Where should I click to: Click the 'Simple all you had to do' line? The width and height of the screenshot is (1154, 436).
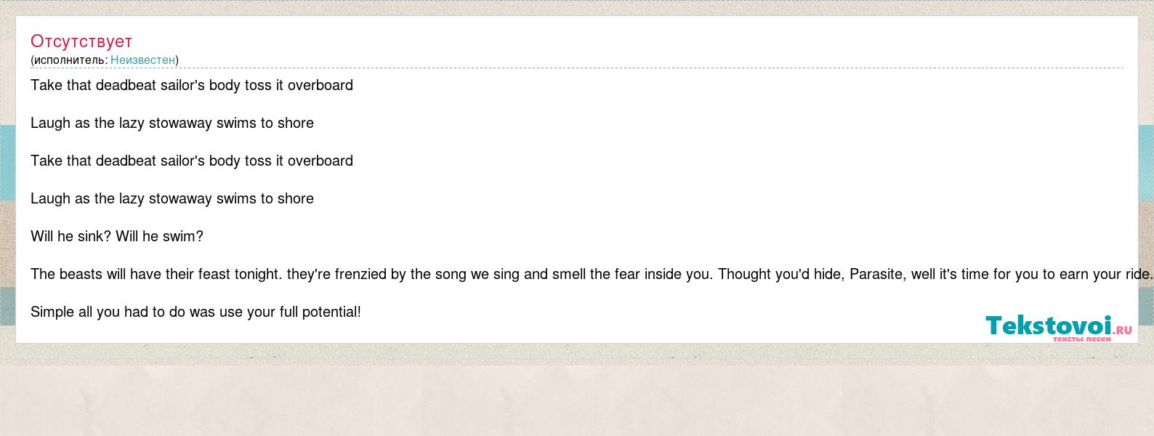coord(196,312)
